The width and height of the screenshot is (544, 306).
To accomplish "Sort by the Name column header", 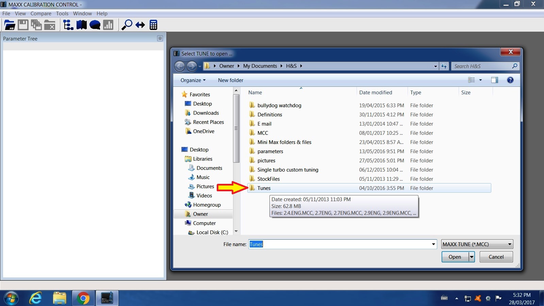I will pyautogui.click(x=301, y=93).
